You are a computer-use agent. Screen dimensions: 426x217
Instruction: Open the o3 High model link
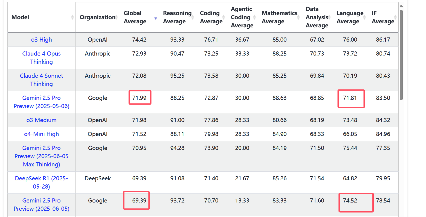click(x=42, y=40)
